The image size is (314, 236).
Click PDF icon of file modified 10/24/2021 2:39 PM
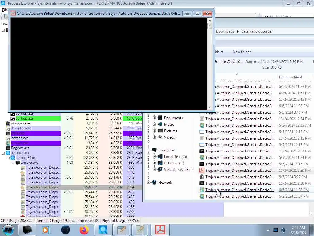pos(202,170)
